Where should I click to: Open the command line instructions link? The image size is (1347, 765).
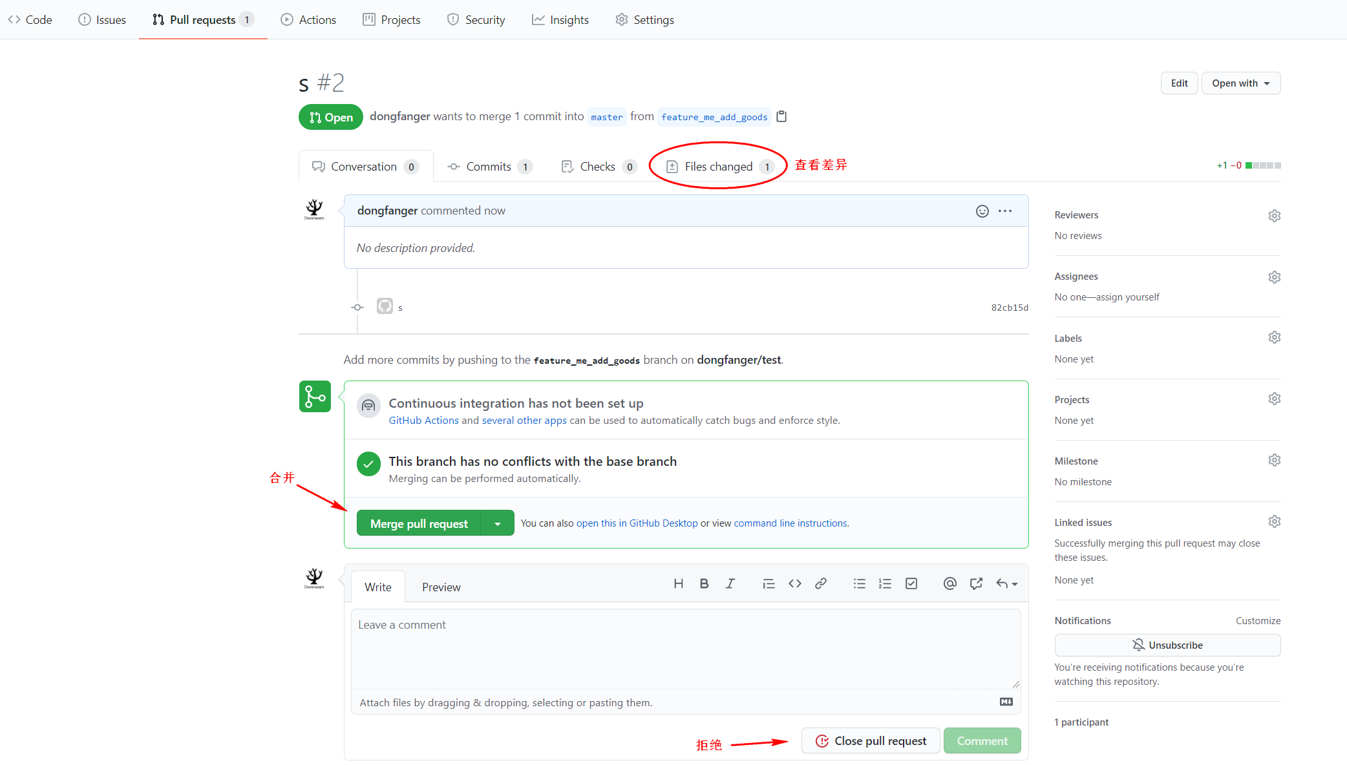[790, 523]
